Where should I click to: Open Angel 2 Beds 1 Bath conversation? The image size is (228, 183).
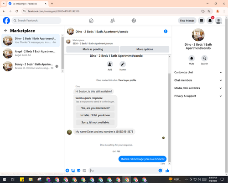[31, 54]
